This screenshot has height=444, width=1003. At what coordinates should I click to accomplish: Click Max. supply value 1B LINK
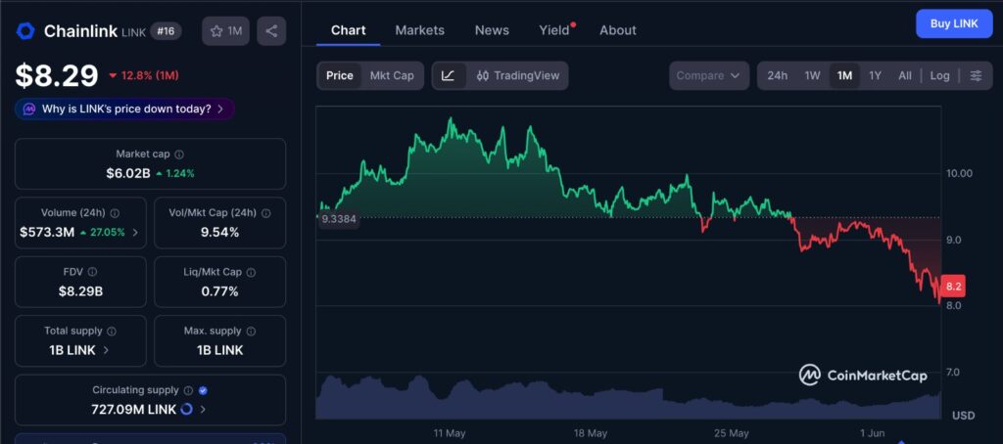point(219,350)
